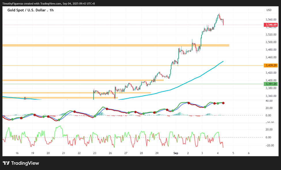Click the 40.00 value on the MACD pane scale
The image size is (281, 170).
(269, 101)
